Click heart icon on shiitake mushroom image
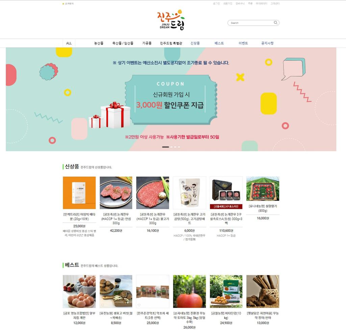Screen dimensions: 346x332 102,305
